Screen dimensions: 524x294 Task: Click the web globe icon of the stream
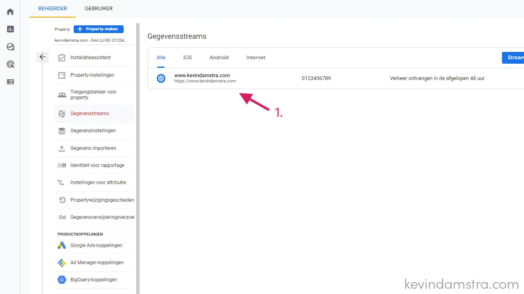[161, 78]
